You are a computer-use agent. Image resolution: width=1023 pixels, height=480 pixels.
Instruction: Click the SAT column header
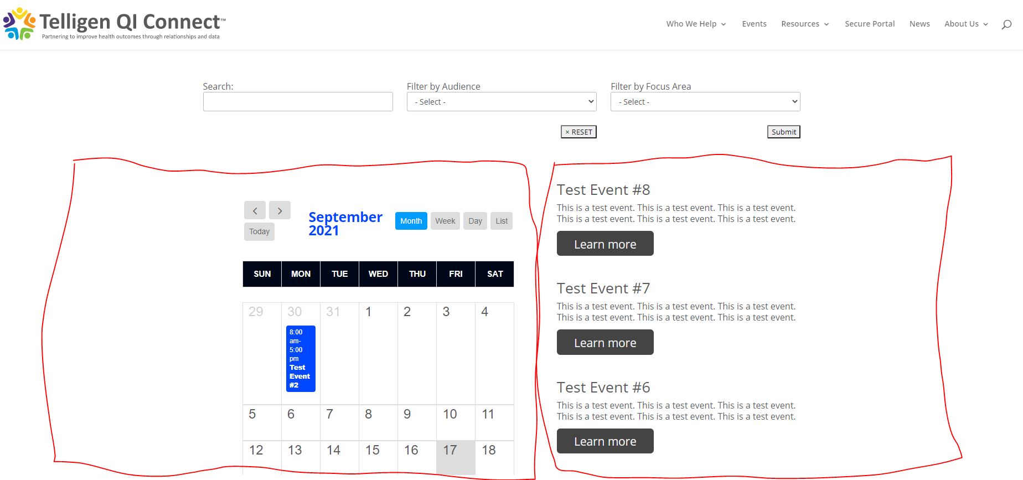pos(495,274)
